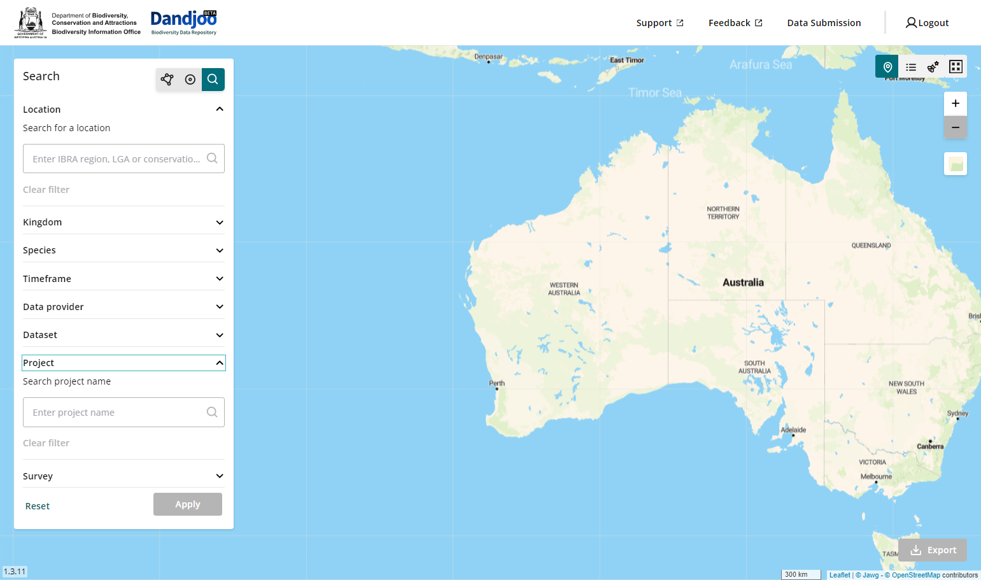Click the Dandjoo logo

(x=184, y=23)
